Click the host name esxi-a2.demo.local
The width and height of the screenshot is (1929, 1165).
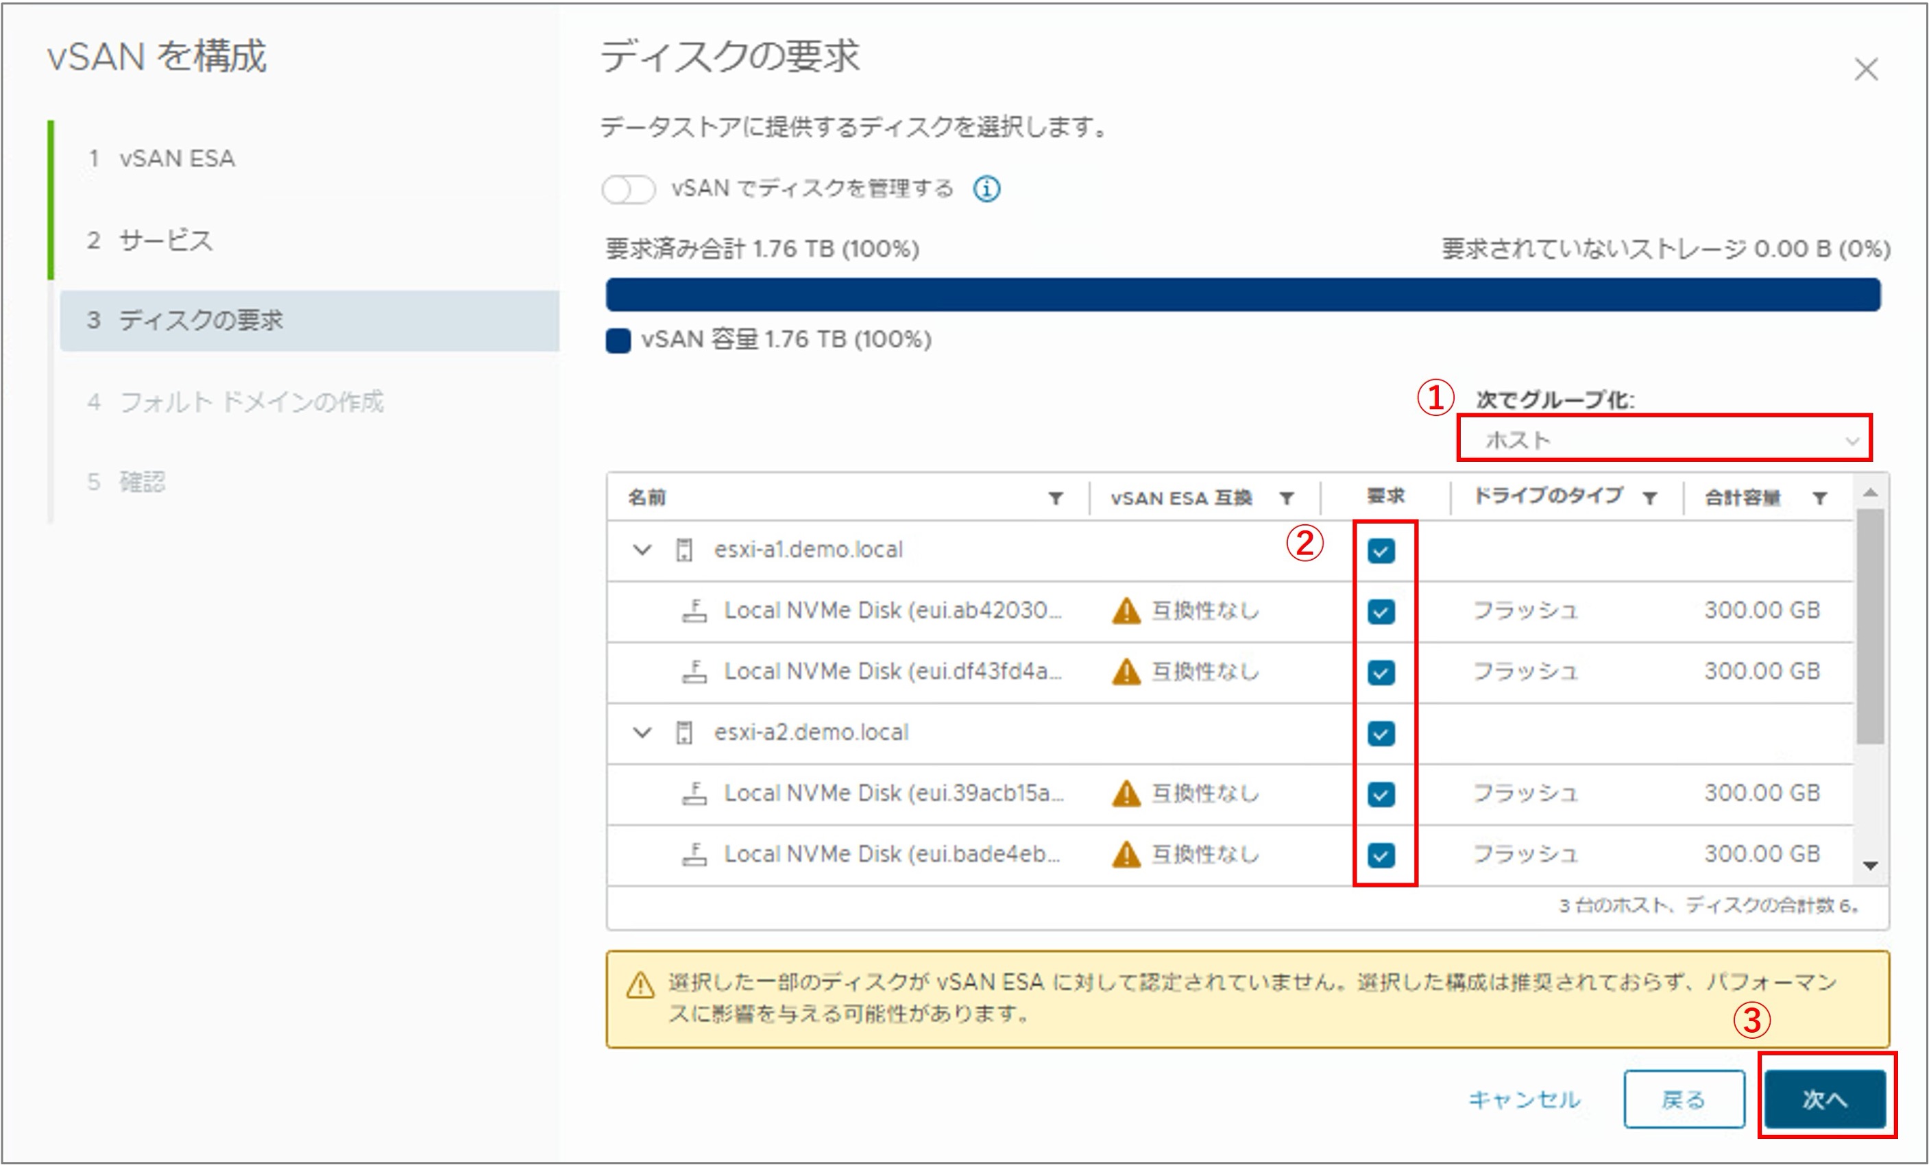point(811,733)
